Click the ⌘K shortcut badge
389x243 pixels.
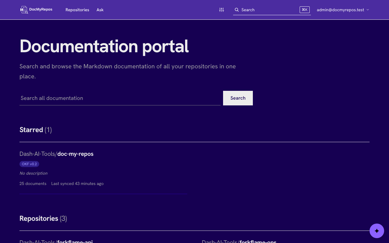pyautogui.click(x=305, y=10)
